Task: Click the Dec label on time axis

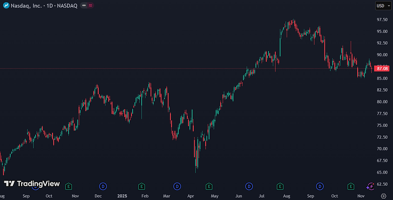Action: 98,196
